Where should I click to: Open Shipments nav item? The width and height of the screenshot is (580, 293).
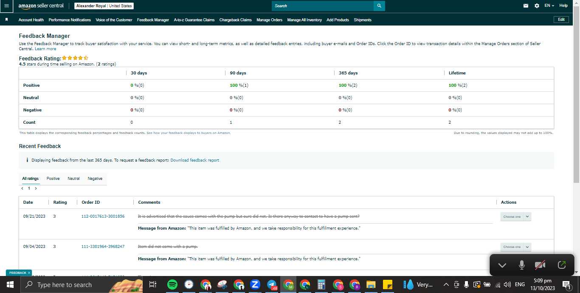[x=363, y=20]
